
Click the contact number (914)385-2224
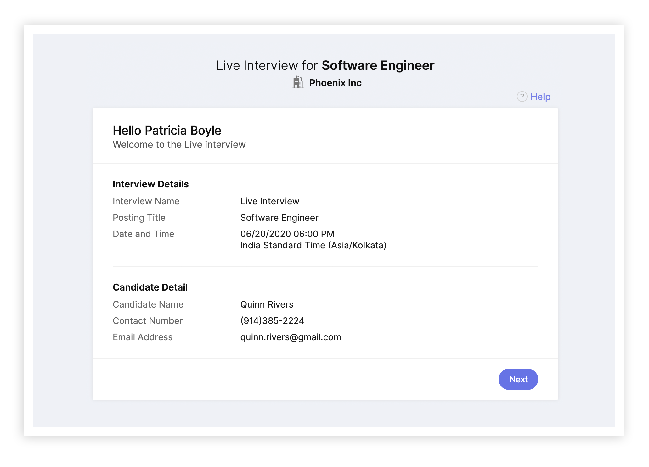[272, 321]
